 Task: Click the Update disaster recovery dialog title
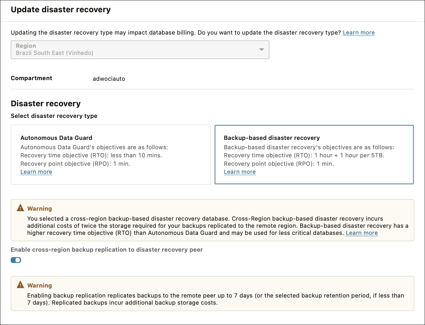tap(61, 10)
